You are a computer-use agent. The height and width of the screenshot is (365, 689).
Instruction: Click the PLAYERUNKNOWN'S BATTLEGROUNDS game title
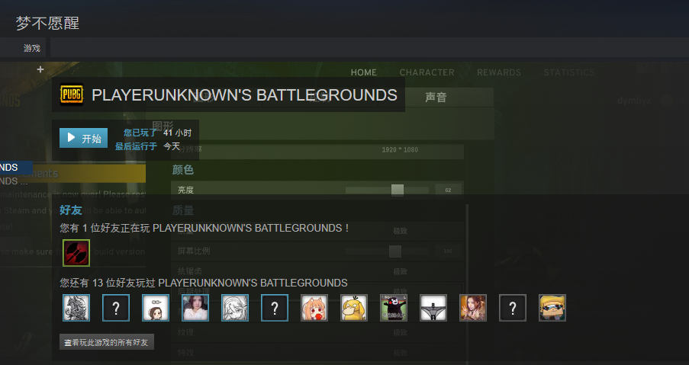click(x=244, y=95)
